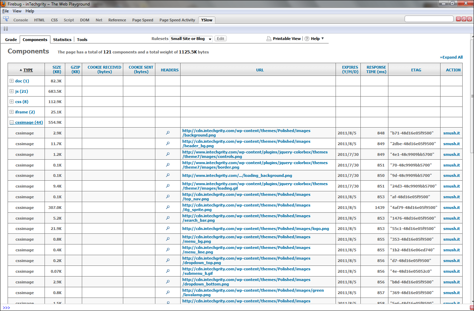Image resolution: width=474 pixels, height=311 pixels.
Task: Switch to the Console tab
Action: coord(21,20)
